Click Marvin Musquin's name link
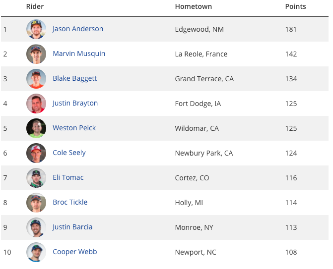The image size is (333, 269). tap(79, 54)
